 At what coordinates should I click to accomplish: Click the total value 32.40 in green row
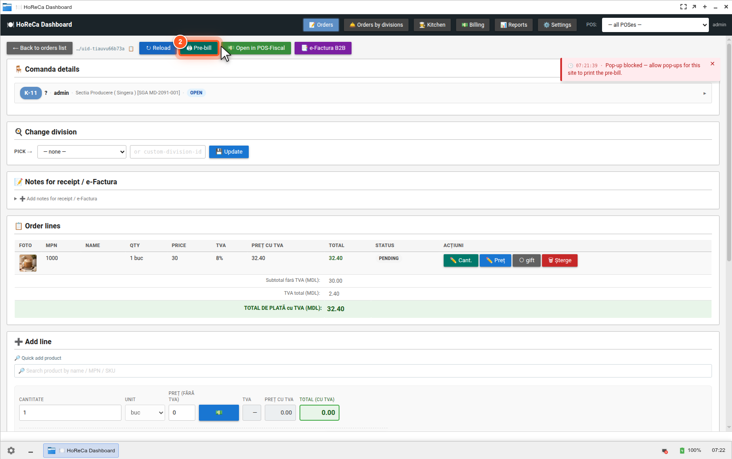[336, 309]
